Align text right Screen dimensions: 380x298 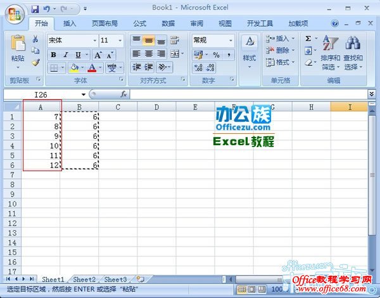[161, 54]
